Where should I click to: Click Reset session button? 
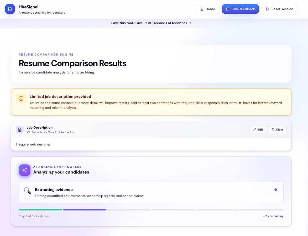tap(279, 9)
